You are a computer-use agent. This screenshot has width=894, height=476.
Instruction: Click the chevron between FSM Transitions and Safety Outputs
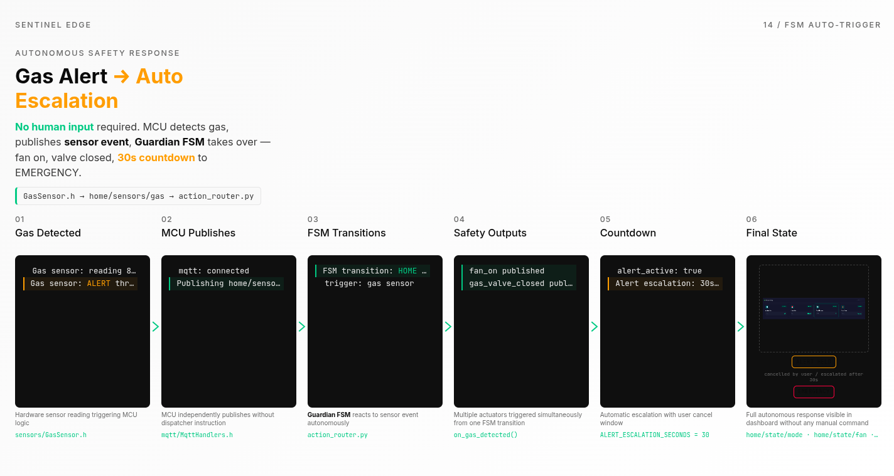tap(448, 327)
